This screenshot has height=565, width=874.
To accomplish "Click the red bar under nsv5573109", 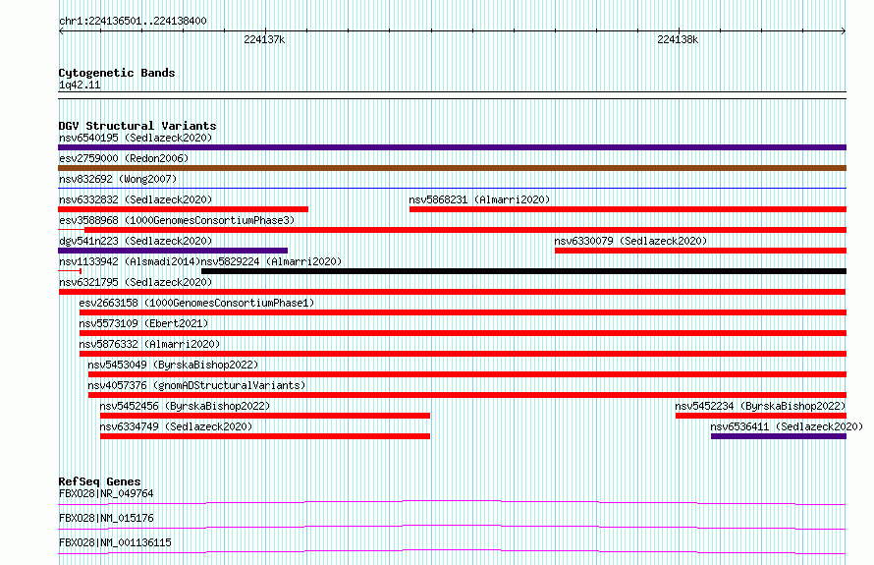I will tap(463, 333).
